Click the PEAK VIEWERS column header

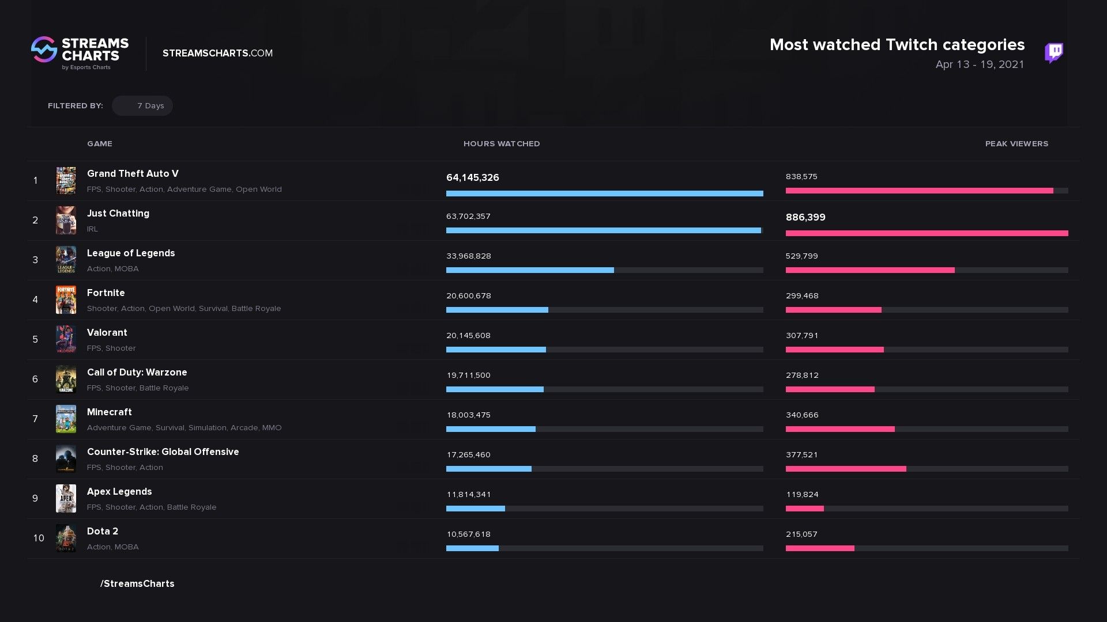point(1016,143)
